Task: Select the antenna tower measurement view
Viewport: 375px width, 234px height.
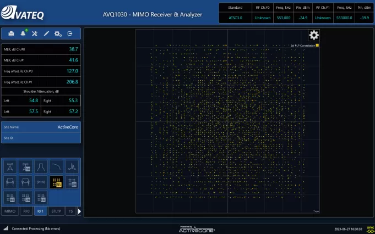Action: (10, 166)
